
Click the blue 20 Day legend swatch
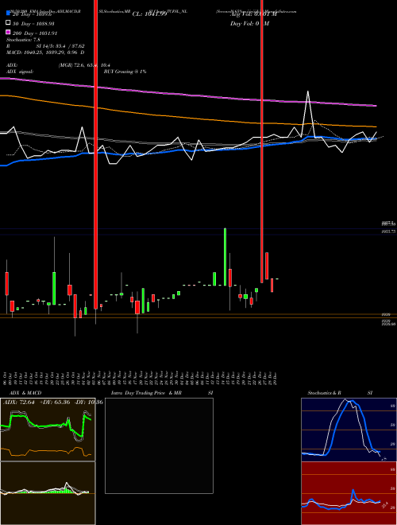point(8,14)
